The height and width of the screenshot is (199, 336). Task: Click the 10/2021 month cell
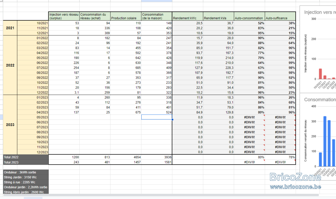(33, 23)
